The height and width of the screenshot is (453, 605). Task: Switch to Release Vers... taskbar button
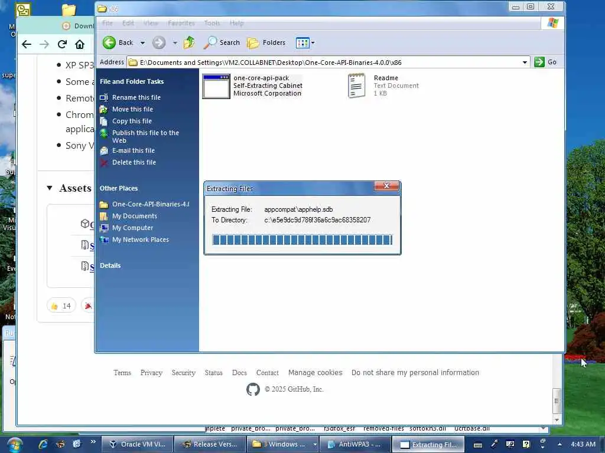coord(210,445)
